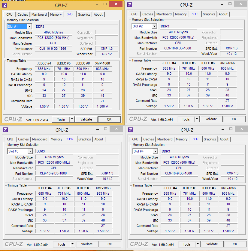Open Graphics tab in Slot #3 window
Viewport: 248px width, 251px height.
click(x=85, y=139)
